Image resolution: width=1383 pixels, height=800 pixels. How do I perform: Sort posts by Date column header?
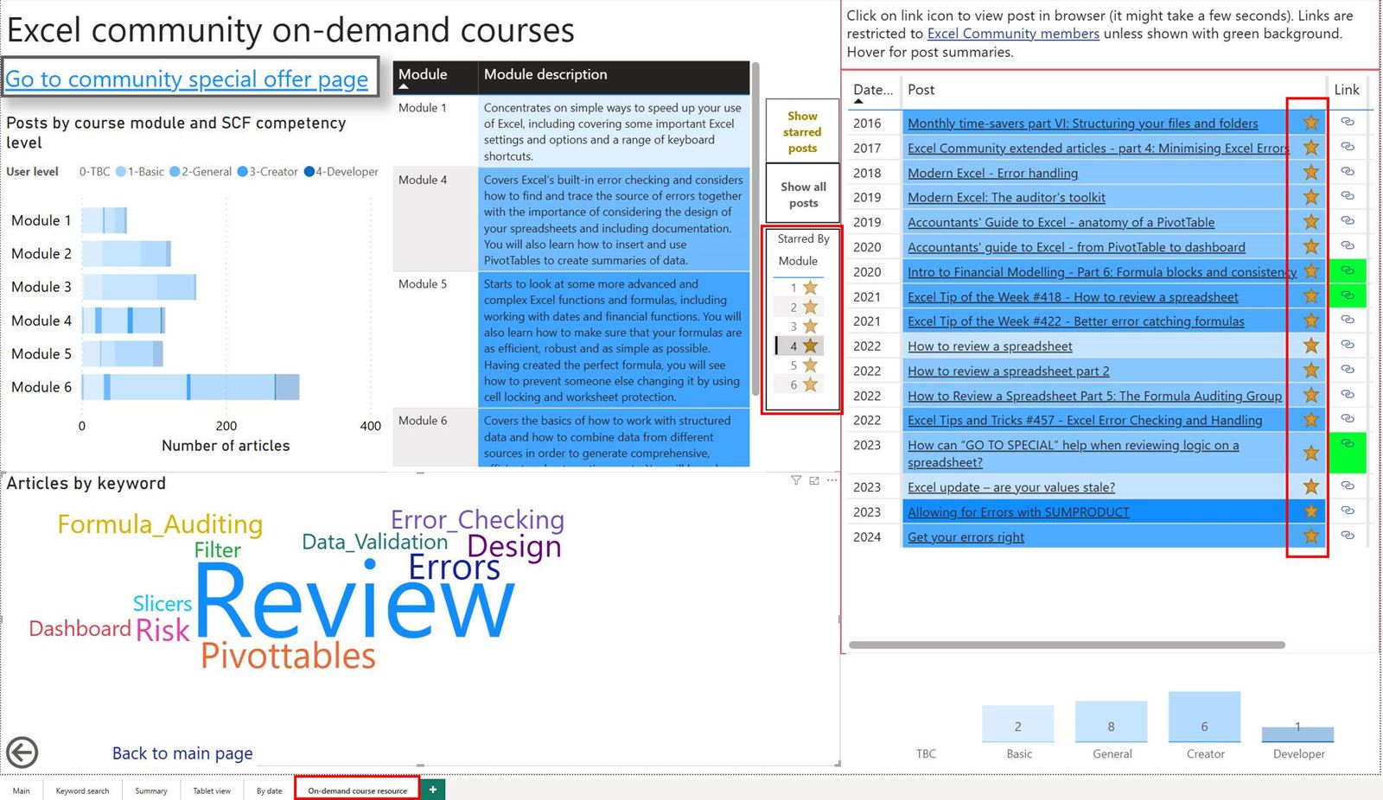pos(872,90)
